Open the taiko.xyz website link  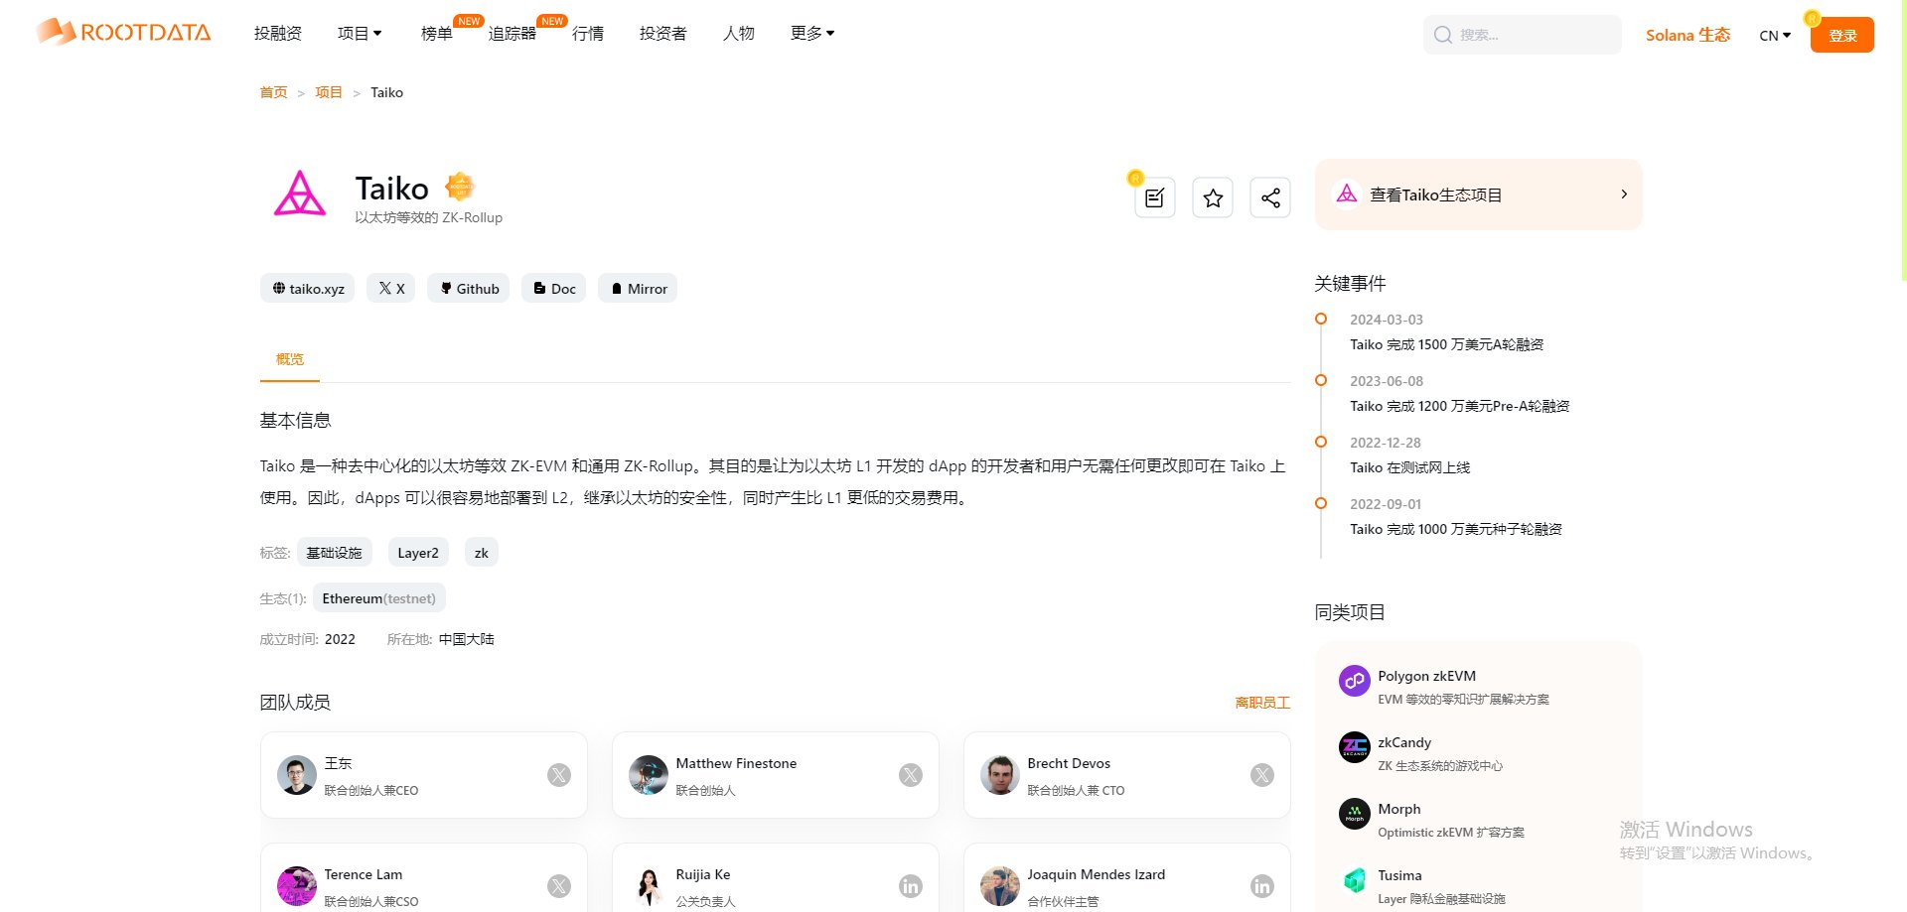tap(308, 288)
